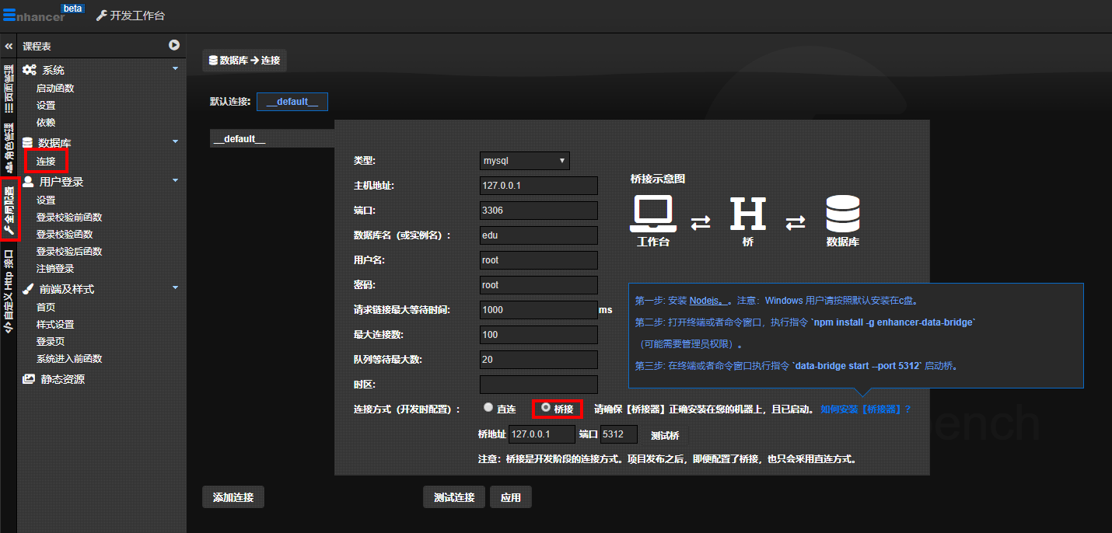
Task: Collapse the 前端及样式 section arrow
Action: [x=175, y=287]
